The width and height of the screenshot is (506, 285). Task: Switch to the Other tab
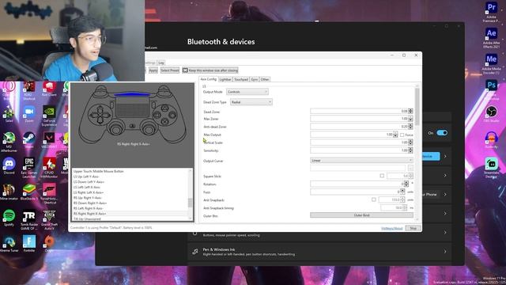pos(265,79)
